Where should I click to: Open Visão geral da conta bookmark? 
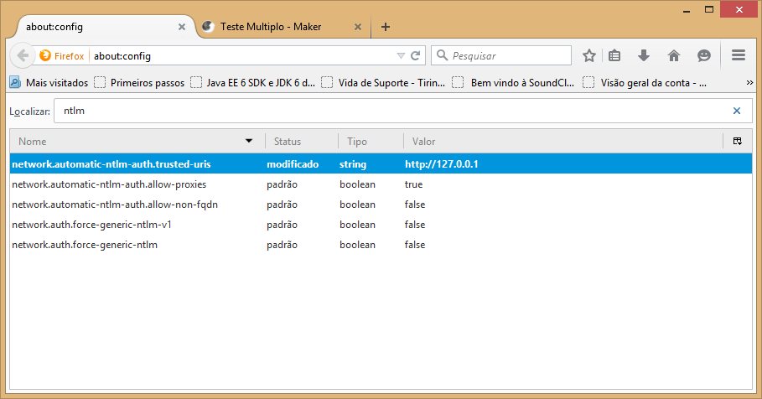point(645,83)
